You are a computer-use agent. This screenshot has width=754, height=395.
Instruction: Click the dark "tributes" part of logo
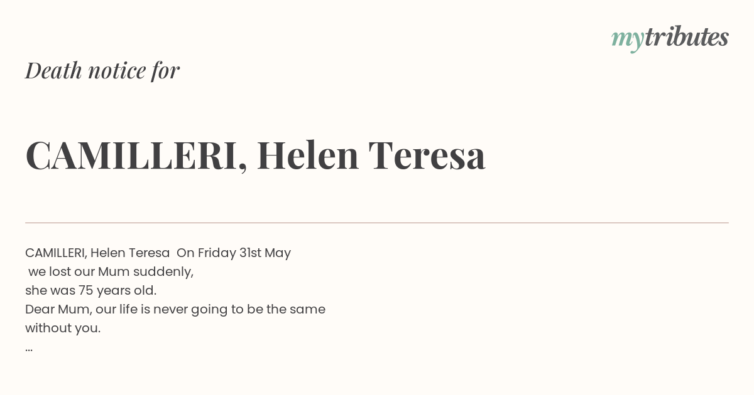tap(687, 37)
